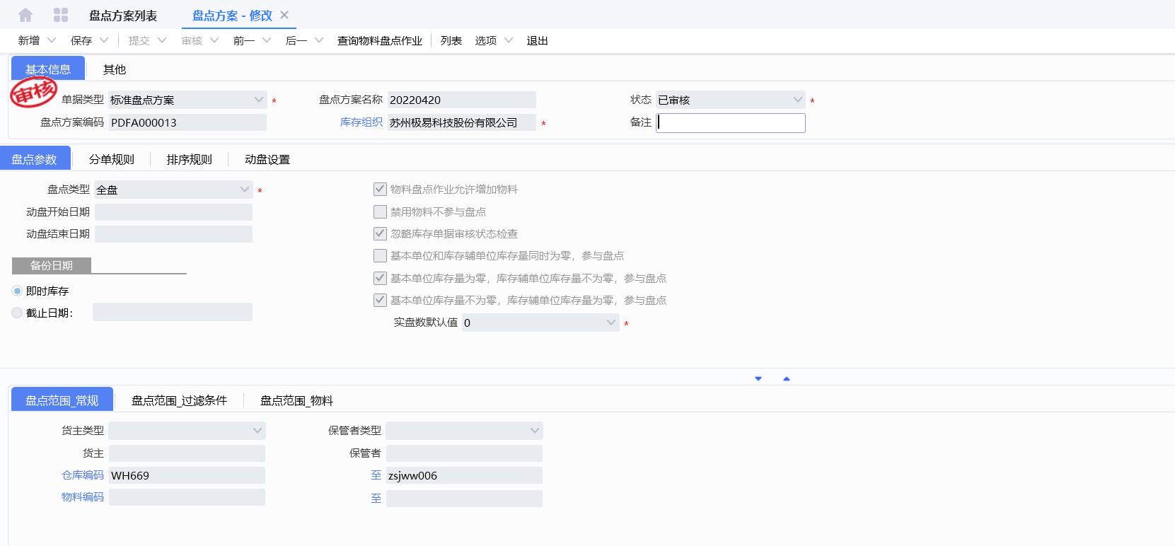Expand the 审核 dropdown arrow

(214, 40)
